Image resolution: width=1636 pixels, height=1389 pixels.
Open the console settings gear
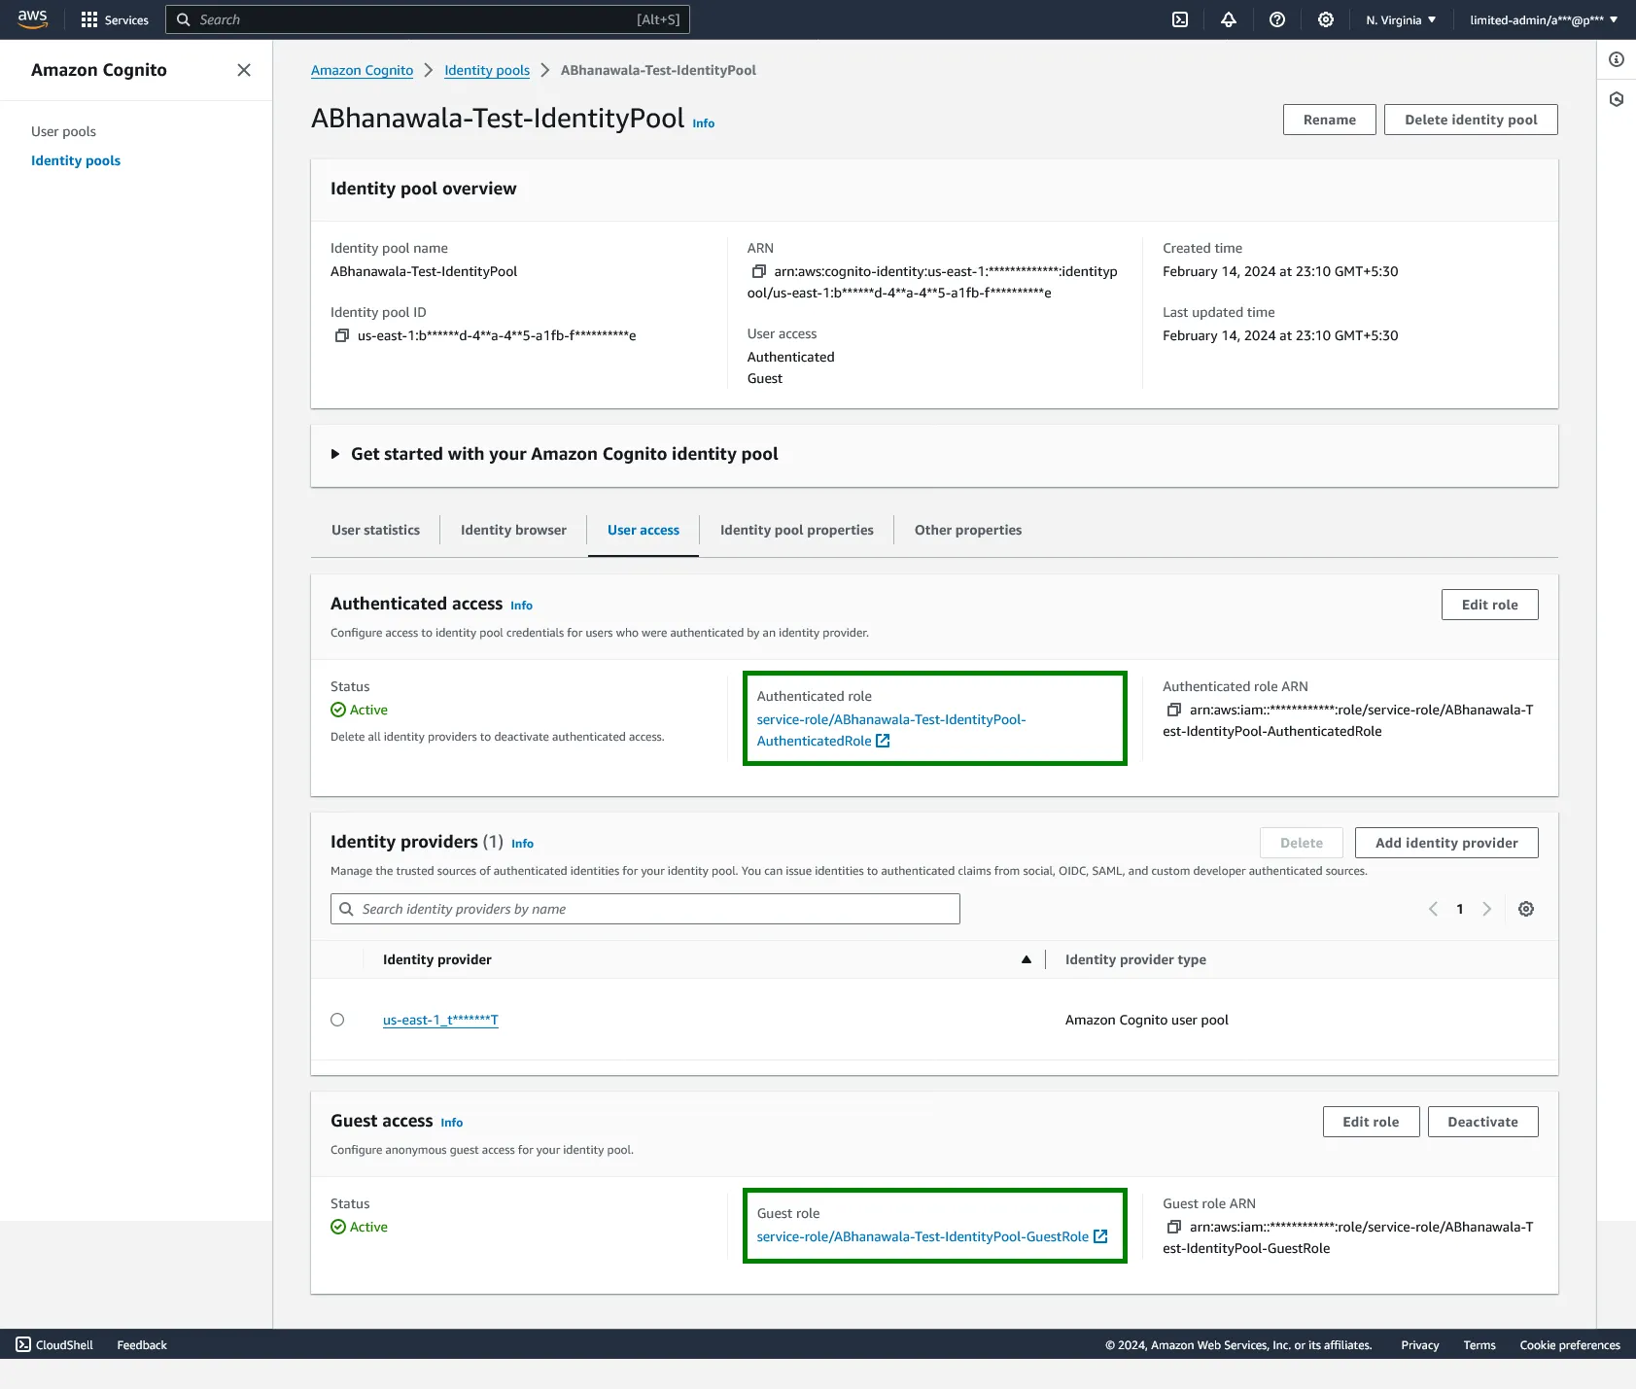[1326, 19]
